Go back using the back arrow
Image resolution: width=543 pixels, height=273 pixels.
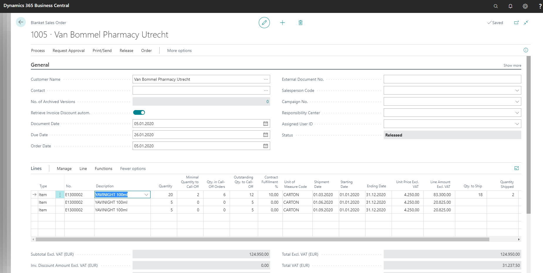pos(21,22)
